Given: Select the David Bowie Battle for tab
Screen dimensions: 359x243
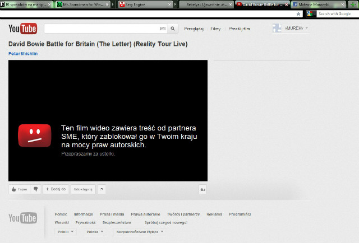Looking at the screenshot, I should point(262,4).
